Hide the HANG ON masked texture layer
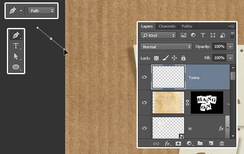Image resolution: width=244 pixels, height=154 pixels. [144, 103]
